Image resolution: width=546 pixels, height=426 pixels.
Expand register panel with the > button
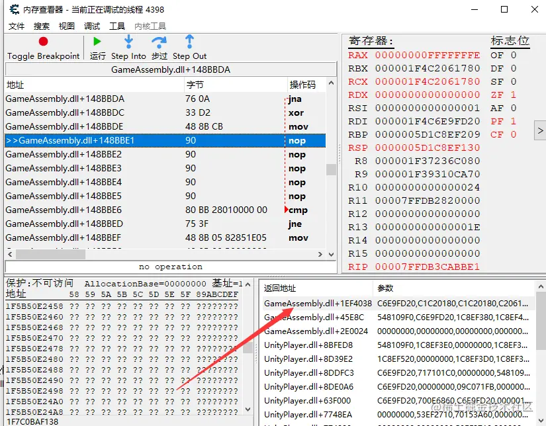[x=540, y=130]
